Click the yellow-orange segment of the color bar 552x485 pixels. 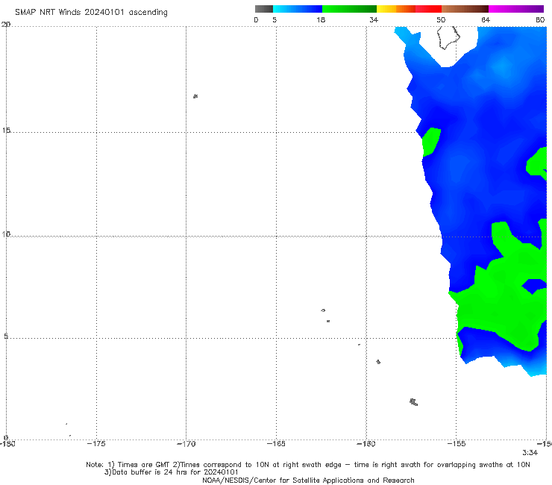point(396,9)
